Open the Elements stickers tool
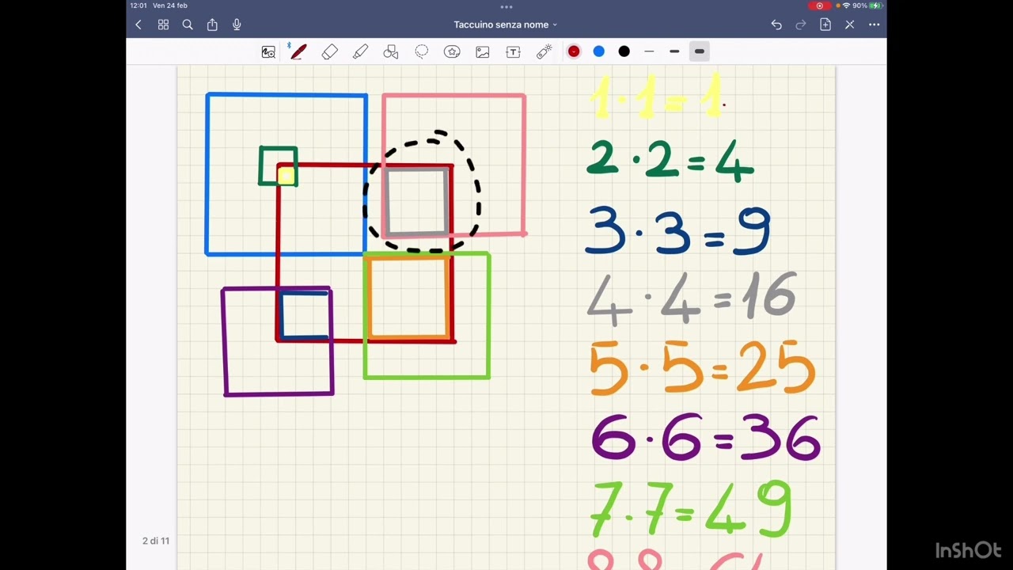The height and width of the screenshot is (570, 1013). click(452, 51)
